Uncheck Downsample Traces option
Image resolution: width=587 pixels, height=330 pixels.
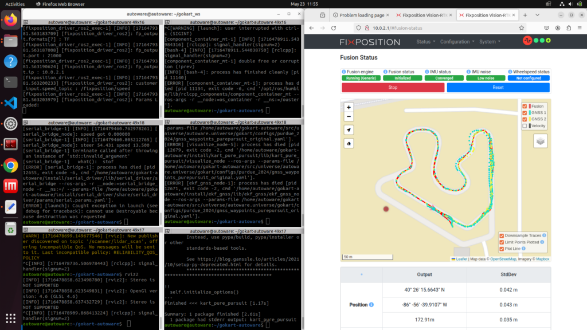pos(502,235)
